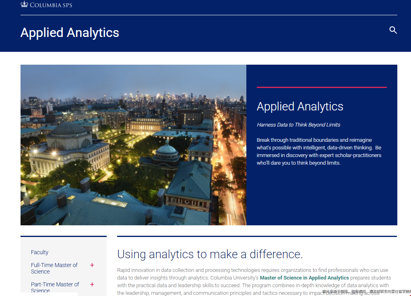Viewport: 411px width, 296px height.
Task: Click the Applied Analytics heading in hero panel
Action: point(300,106)
